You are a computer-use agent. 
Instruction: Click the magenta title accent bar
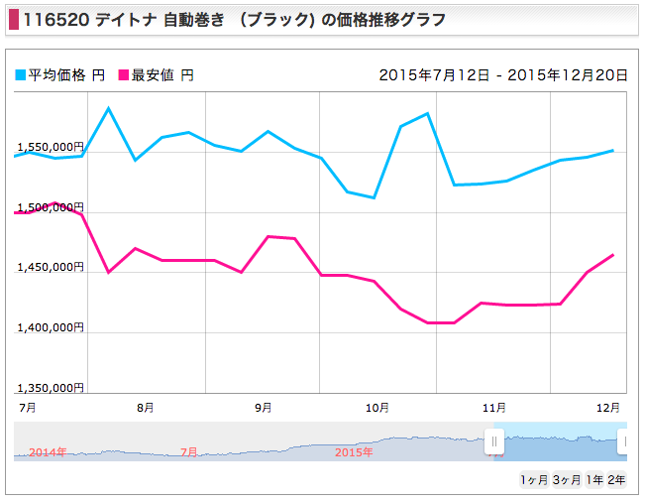point(14,20)
